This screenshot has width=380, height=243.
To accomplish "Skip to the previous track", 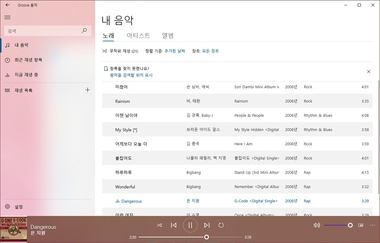I will point(174,225).
